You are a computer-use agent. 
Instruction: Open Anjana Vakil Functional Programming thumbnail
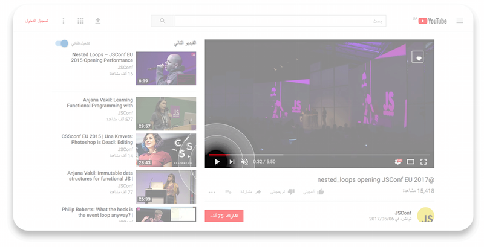pos(166,114)
